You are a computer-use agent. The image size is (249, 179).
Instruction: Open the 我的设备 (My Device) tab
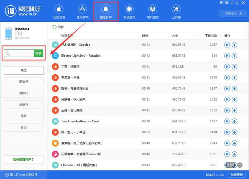[59, 12]
